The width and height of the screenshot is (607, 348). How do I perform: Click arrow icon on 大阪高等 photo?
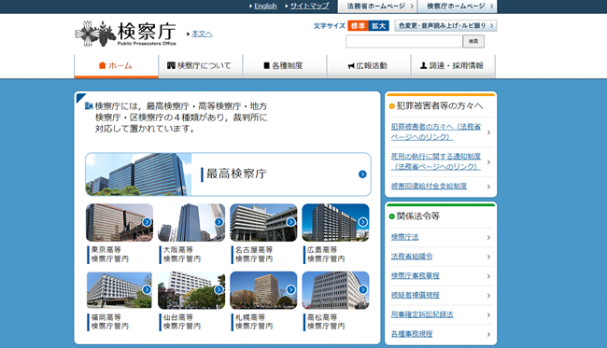coord(219,222)
